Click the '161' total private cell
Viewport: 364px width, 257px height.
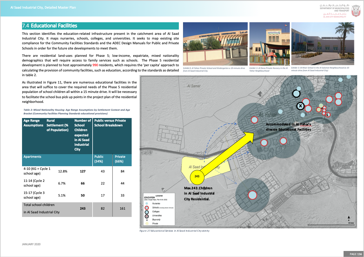(122, 209)
